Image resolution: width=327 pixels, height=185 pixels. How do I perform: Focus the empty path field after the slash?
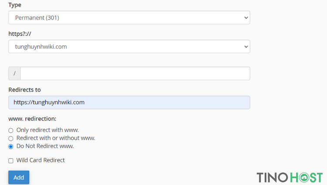point(135,74)
